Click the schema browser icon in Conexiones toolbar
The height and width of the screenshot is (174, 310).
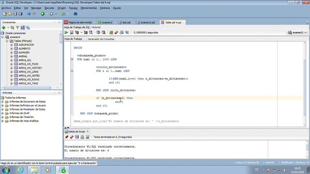pos(23,28)
